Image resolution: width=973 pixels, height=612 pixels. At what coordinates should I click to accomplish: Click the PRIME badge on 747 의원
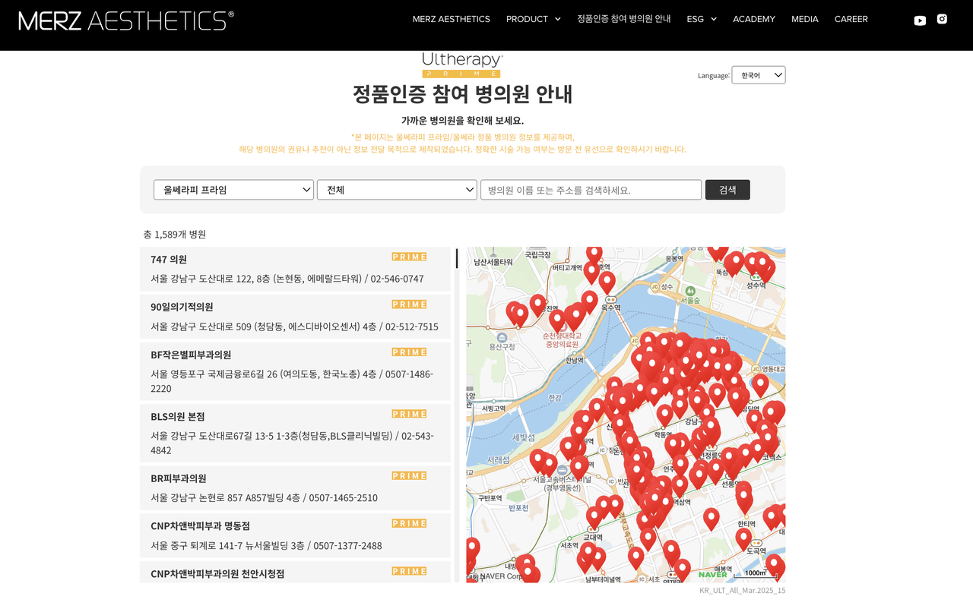409,257
